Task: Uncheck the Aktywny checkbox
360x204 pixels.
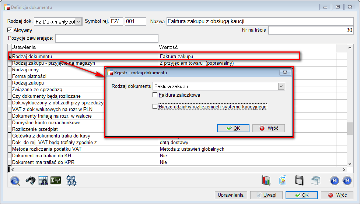Action: tap(10, 30)
